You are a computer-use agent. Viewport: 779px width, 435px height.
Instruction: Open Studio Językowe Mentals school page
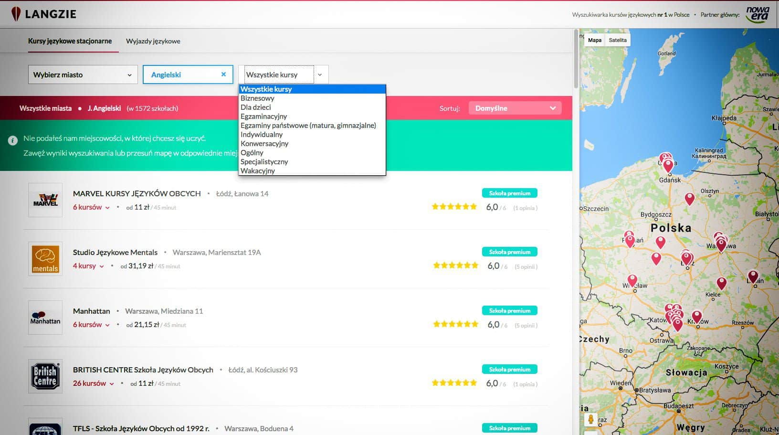point(115,252)
